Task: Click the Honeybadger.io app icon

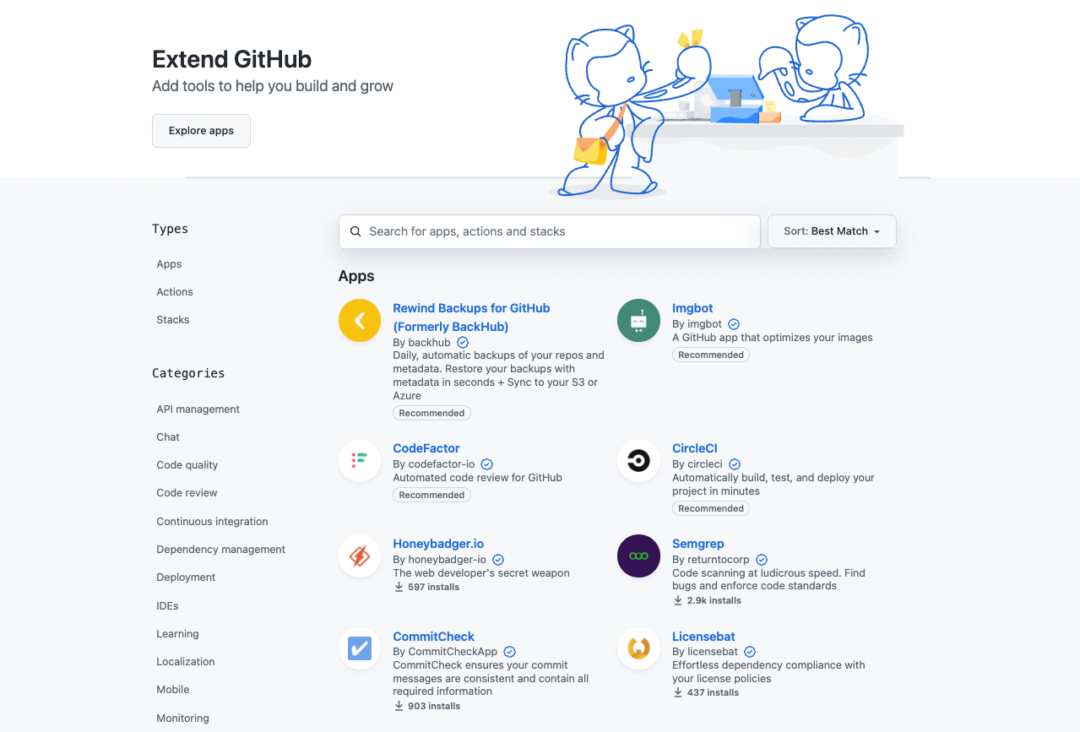Action: click(360, 556)
